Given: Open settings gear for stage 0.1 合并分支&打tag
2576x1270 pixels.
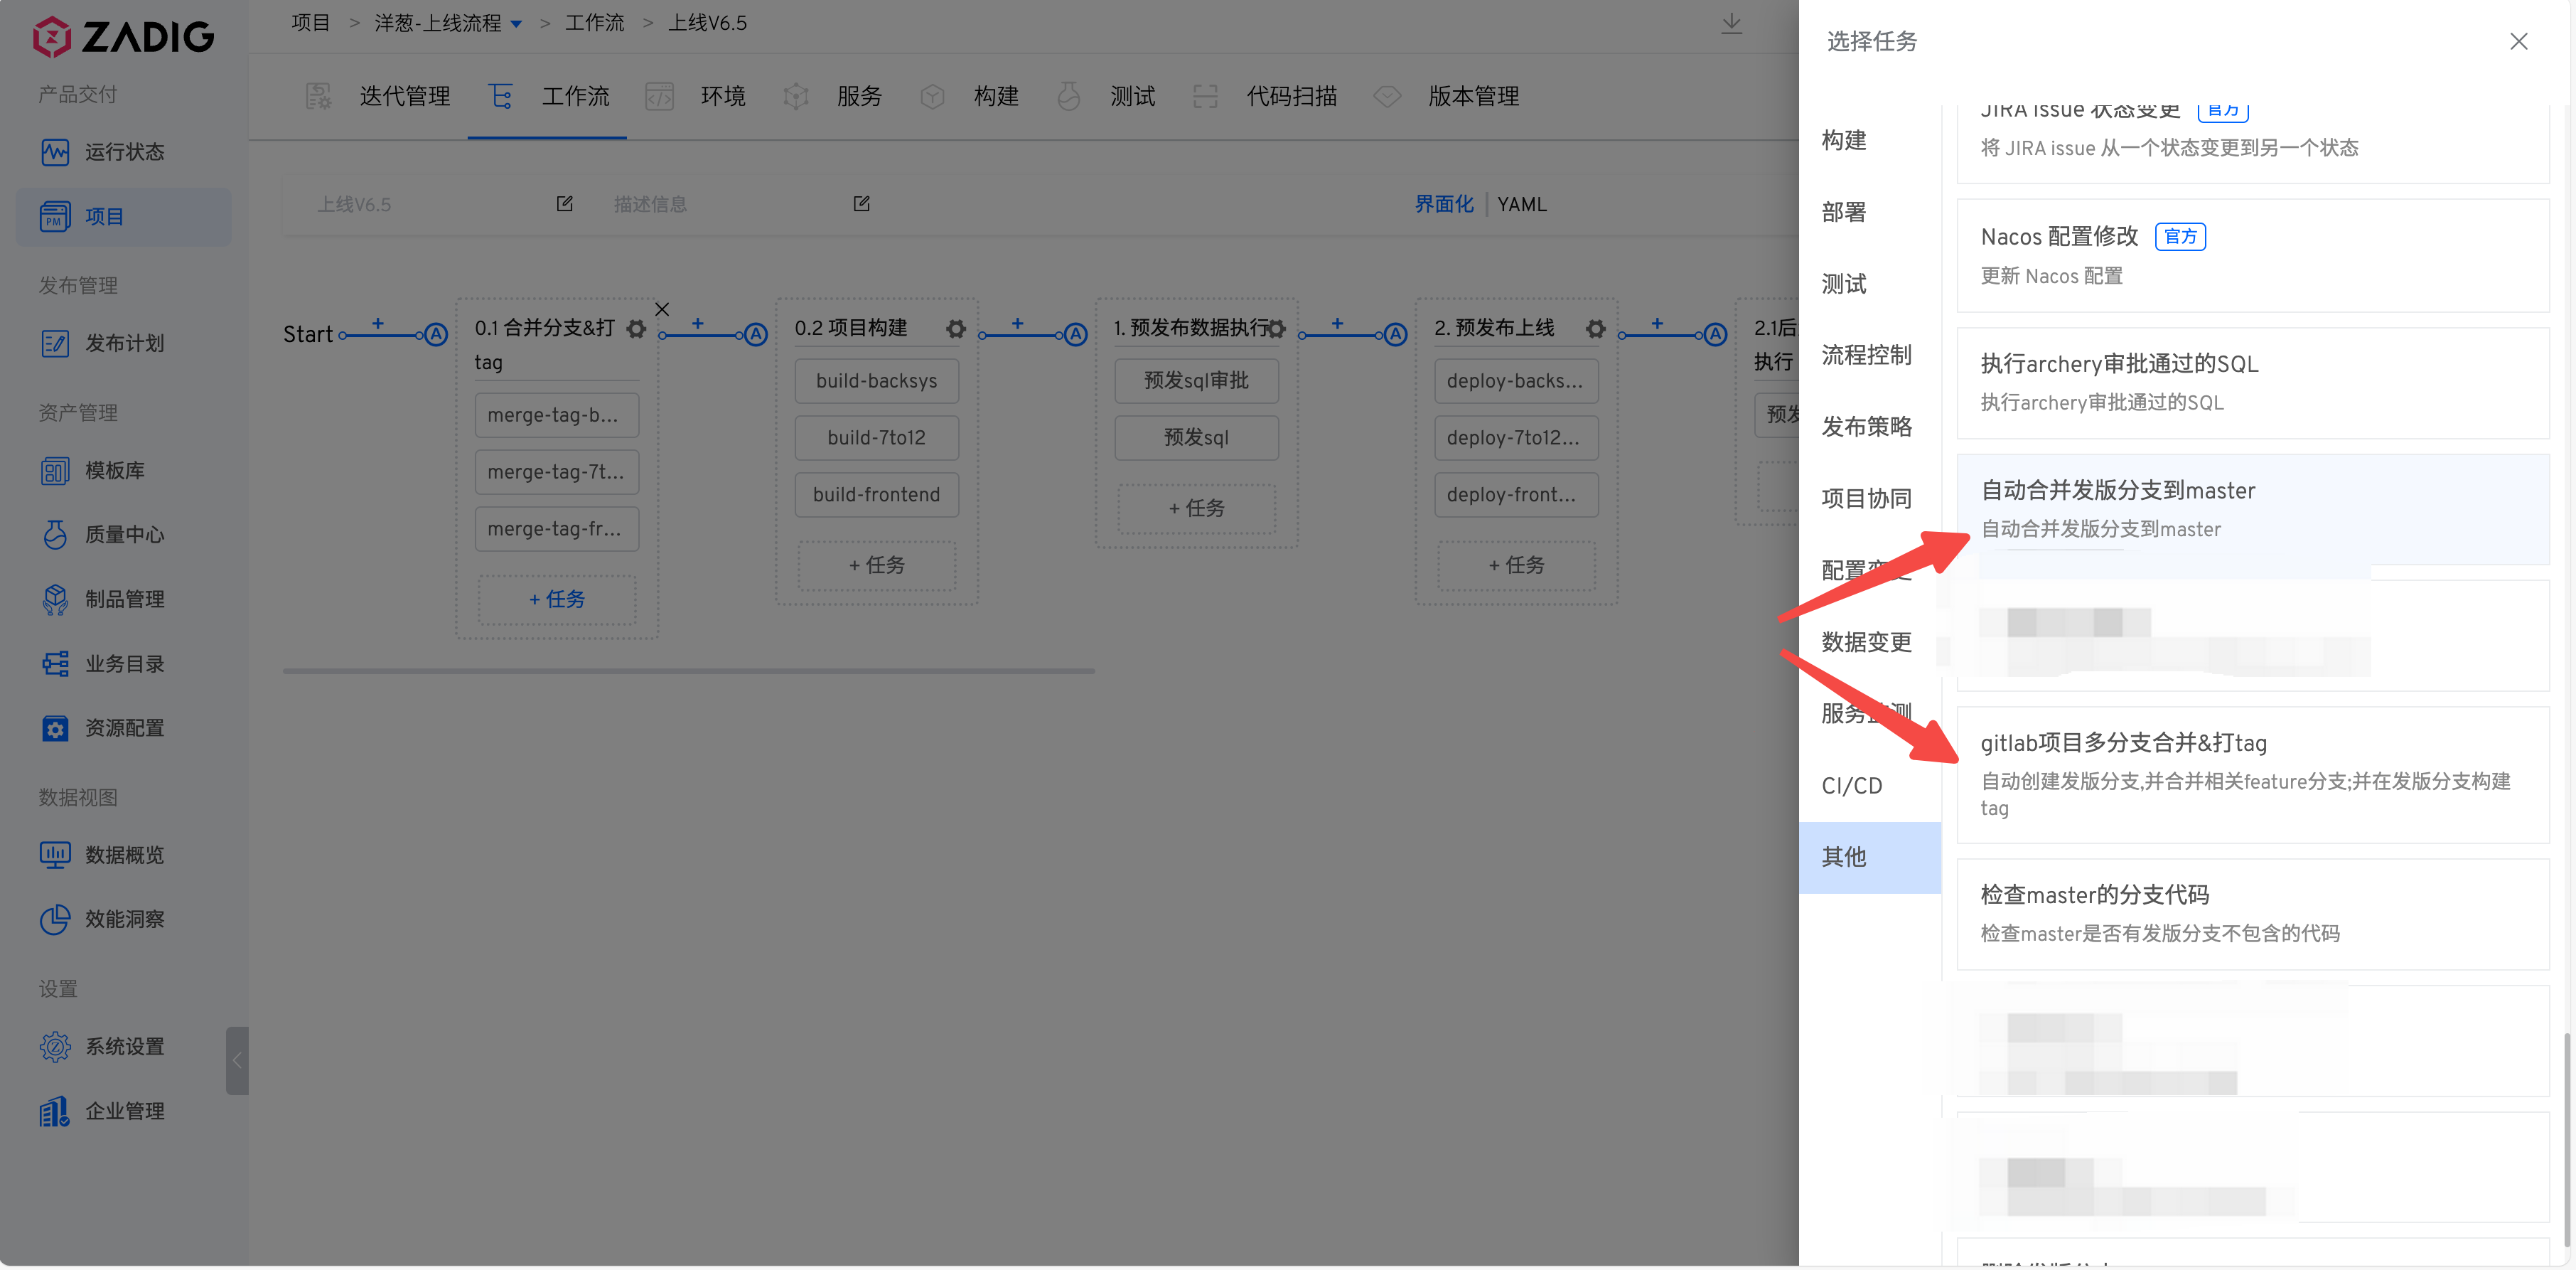Looking at the screenshot, I should coord(636,329).
